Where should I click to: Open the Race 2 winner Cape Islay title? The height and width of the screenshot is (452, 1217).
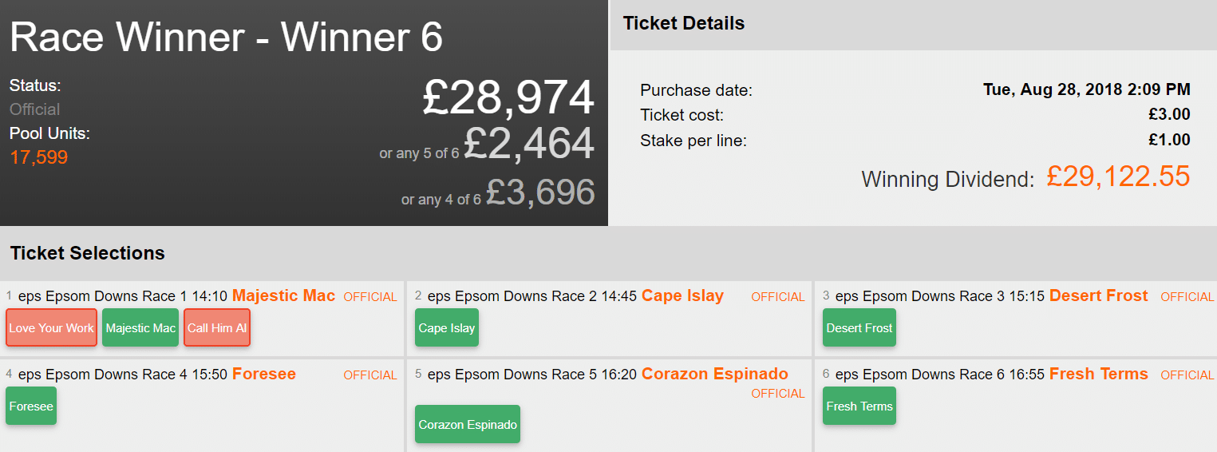click(x=682, y=296)
